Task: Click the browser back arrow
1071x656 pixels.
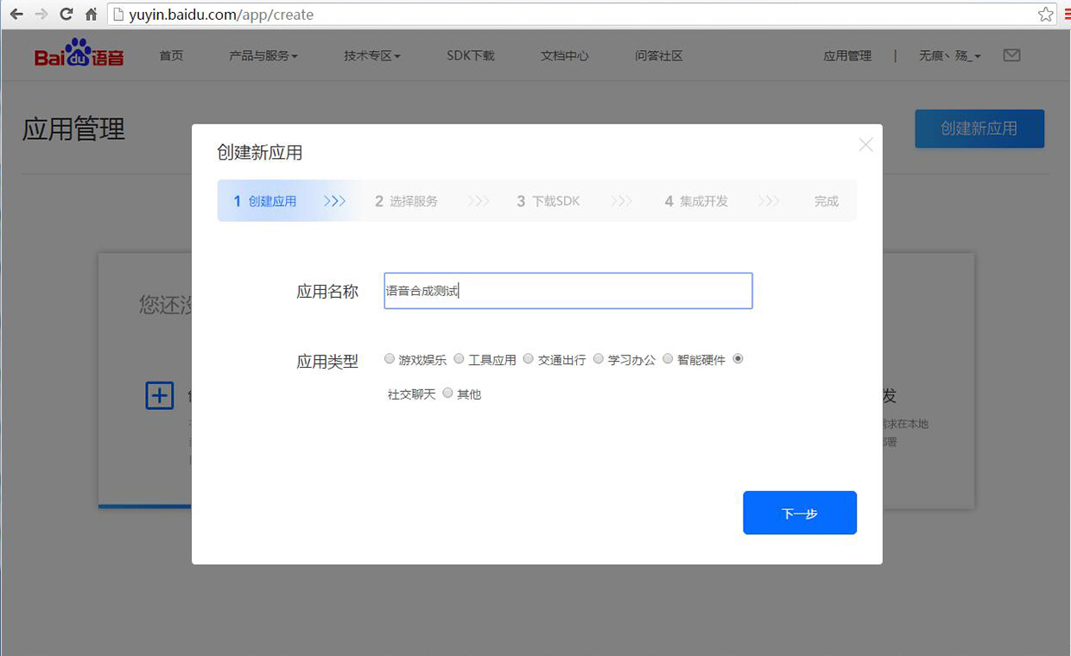Action: [16, 14]
